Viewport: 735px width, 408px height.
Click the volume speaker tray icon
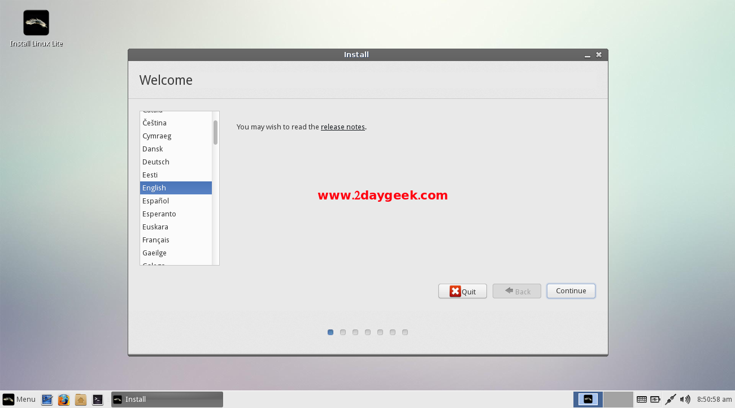click(x=685, y=400)
